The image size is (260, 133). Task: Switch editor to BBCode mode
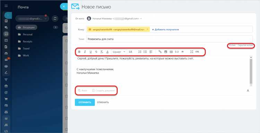(x=197, y=52)
